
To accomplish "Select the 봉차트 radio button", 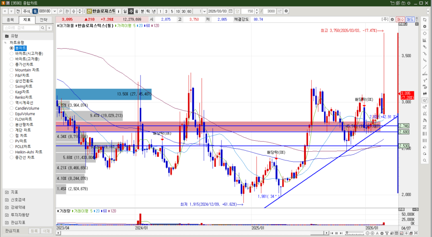I will pos(12,48).
